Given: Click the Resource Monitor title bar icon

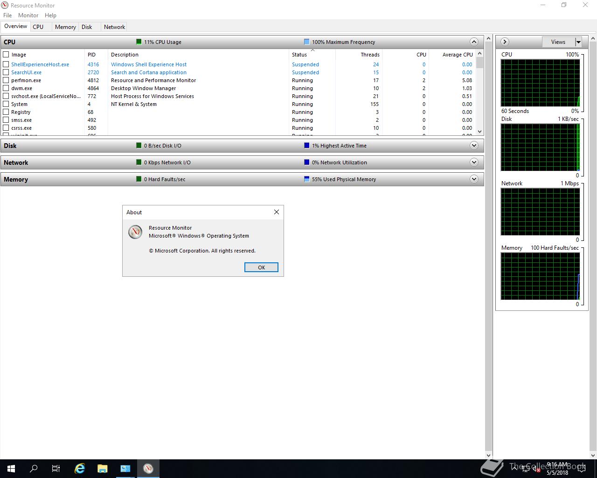Looking at the screenshot, I should (x=5, y=5).
